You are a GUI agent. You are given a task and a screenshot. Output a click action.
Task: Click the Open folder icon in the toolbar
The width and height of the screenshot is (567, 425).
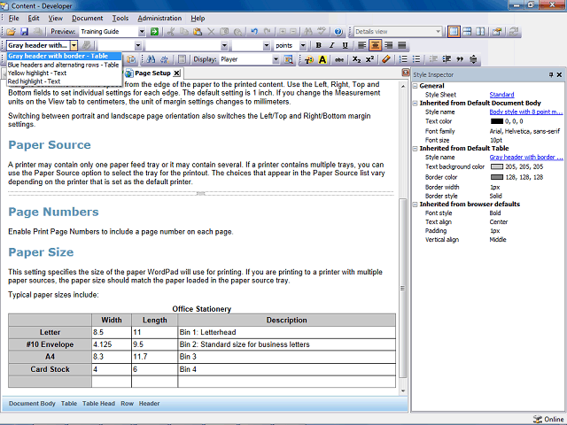(x=11, y=32)
